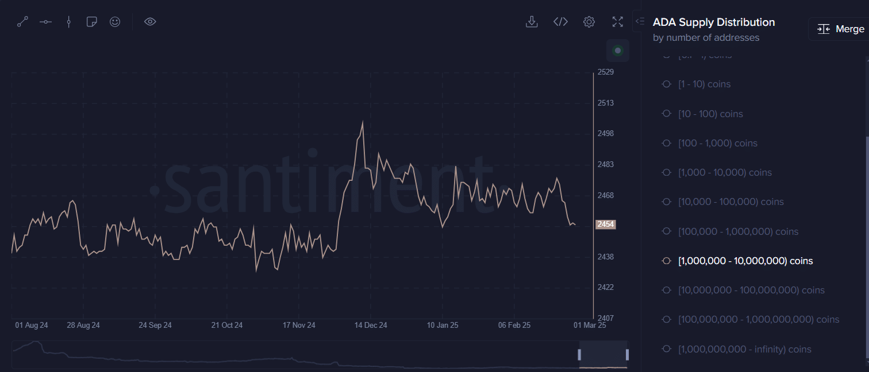Add a sticky note to chart
Viewport: 869px width, 372px height.
click(x=91, y=22)
